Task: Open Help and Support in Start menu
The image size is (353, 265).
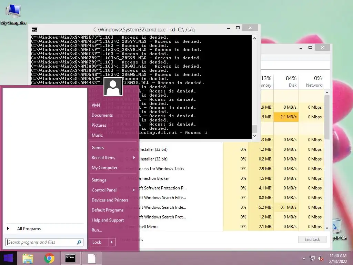Action: coord(108,220)
